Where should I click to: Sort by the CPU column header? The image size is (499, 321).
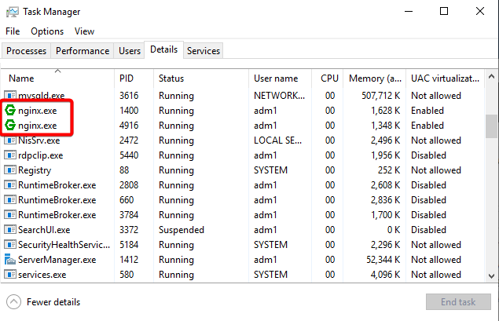[328, 78]
